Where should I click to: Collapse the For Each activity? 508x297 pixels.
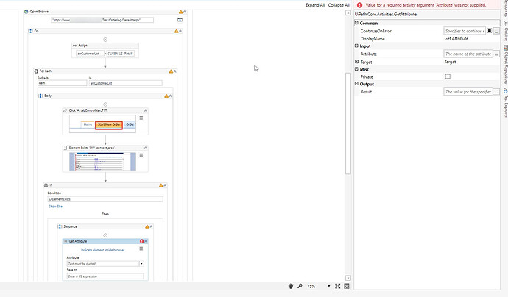(x=175, y=71)
